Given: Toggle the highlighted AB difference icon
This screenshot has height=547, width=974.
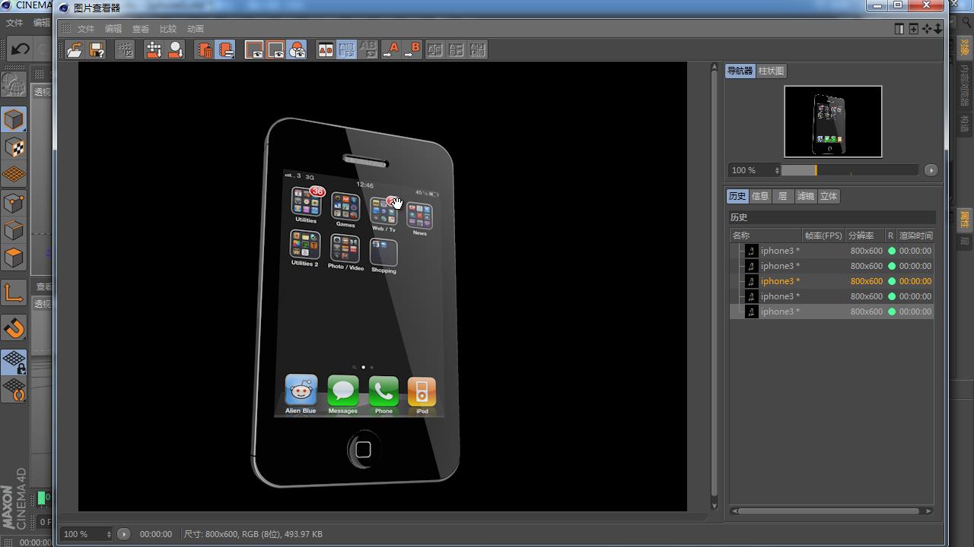Looking at the screenshot, I should tap(347, 50).
